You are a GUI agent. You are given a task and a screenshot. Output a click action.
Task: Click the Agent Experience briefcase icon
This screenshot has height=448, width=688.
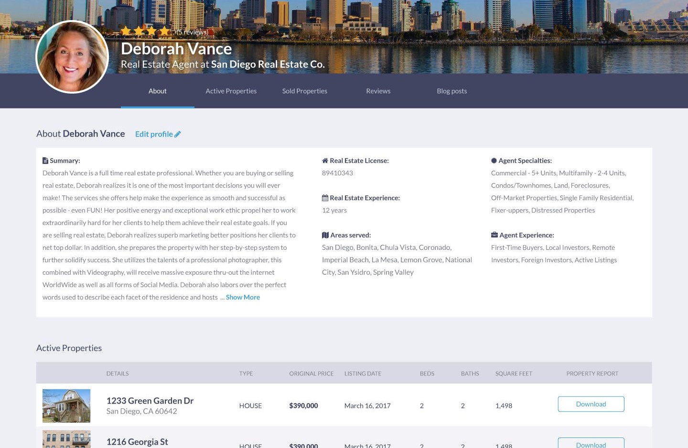[x=494, y=235]
